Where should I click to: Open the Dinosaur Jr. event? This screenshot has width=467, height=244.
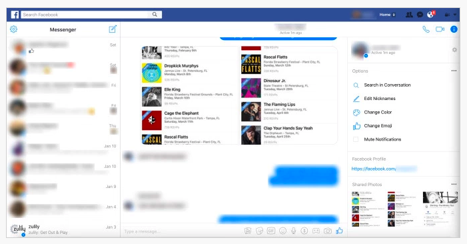[x=289, y=87]
